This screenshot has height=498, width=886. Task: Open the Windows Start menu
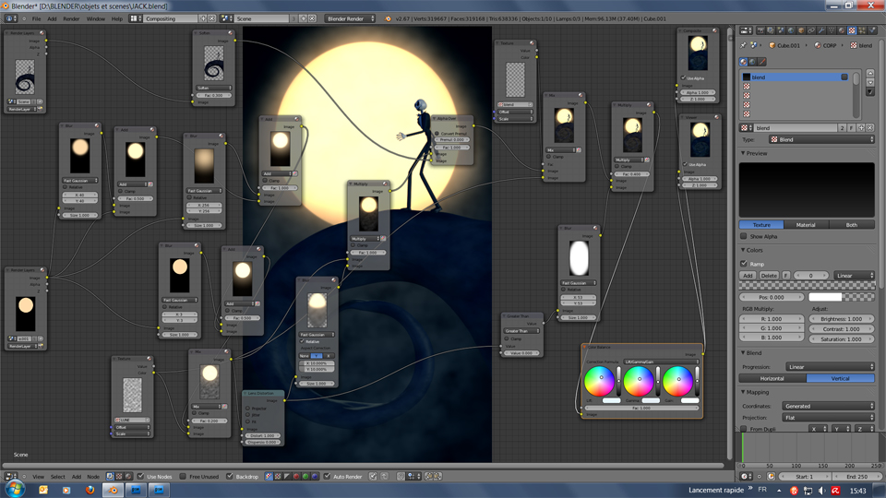15,489
